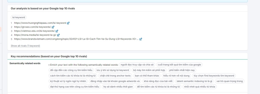260x94 pixels.
Task: Select 'Semantically related words' row label
Action: [25, 63]
